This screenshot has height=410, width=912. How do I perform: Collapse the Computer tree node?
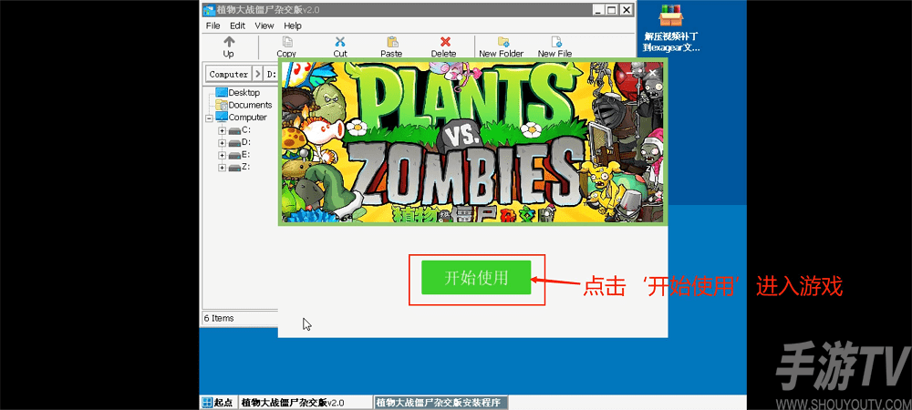210,118
